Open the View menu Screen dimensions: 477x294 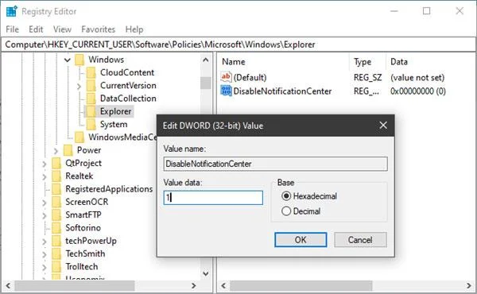(x=62, y=29)
